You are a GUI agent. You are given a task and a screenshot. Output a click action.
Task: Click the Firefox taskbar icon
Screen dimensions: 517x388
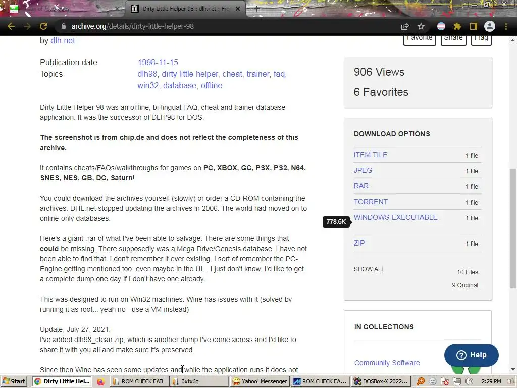coord(100,382)
